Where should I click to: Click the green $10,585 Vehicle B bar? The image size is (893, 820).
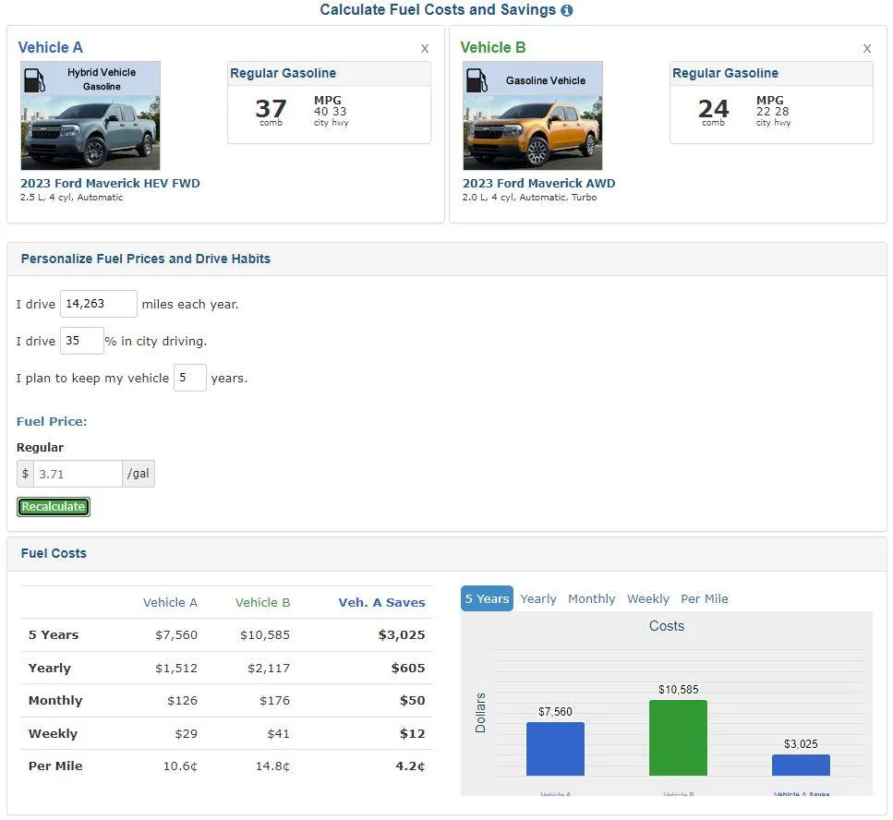[x=679, y=738]
